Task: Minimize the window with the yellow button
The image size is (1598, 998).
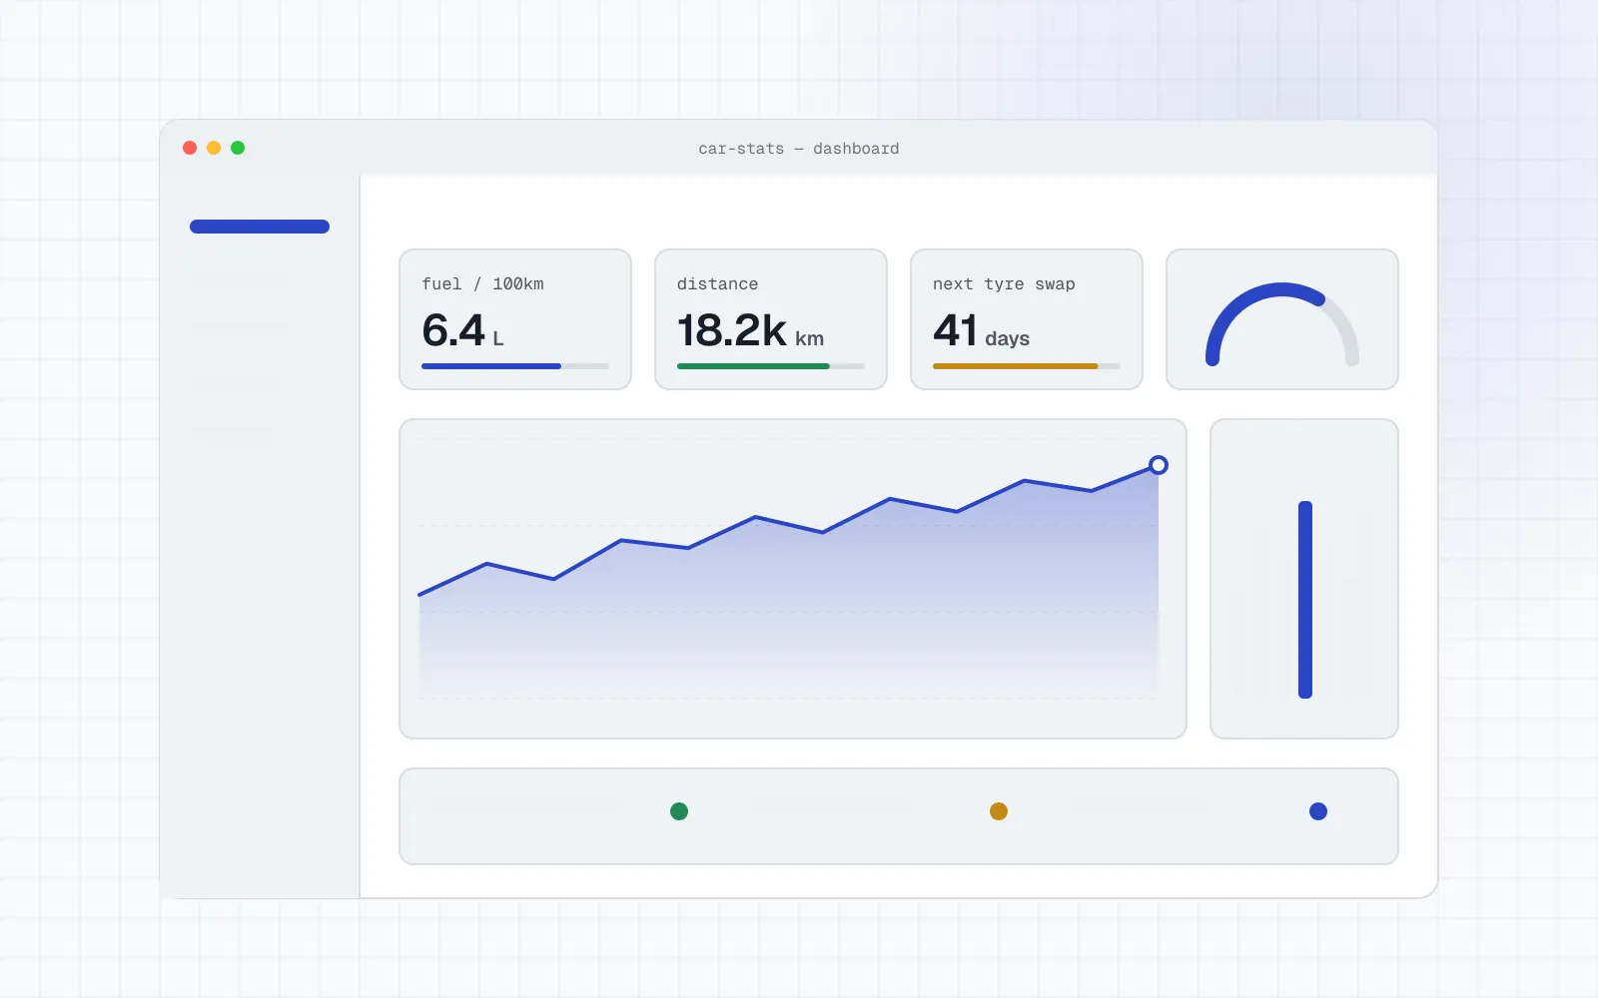Action: (214, 148)
